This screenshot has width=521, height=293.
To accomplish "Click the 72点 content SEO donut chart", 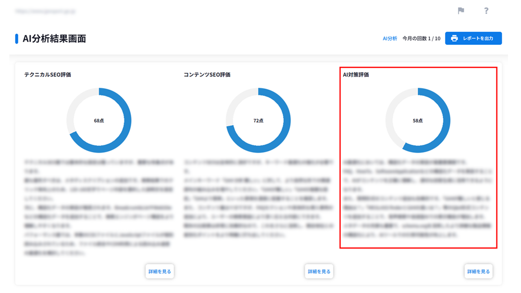I will pos(258,120).
